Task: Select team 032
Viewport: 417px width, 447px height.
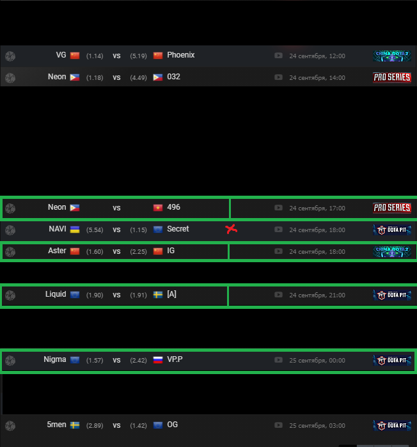Action: 173,77
